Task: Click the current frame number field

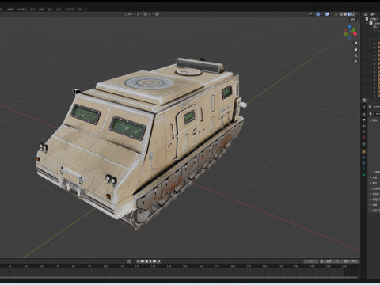Action: (x=310, y=261)
